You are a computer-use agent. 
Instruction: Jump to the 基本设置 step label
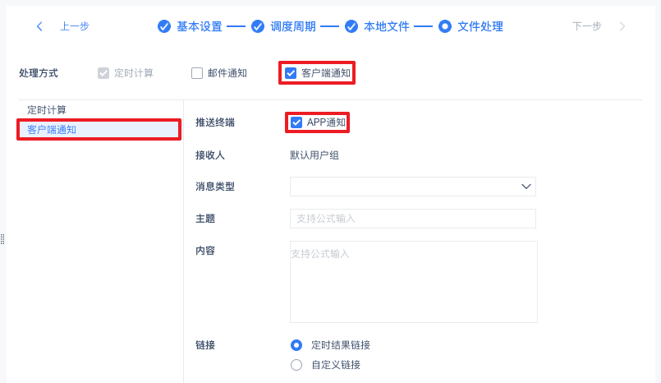(200, 26)
